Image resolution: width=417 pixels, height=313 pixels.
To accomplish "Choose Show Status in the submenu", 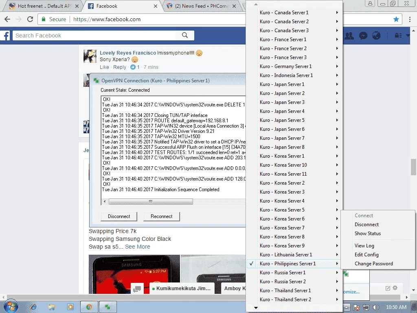I will [x=377, y=234].
